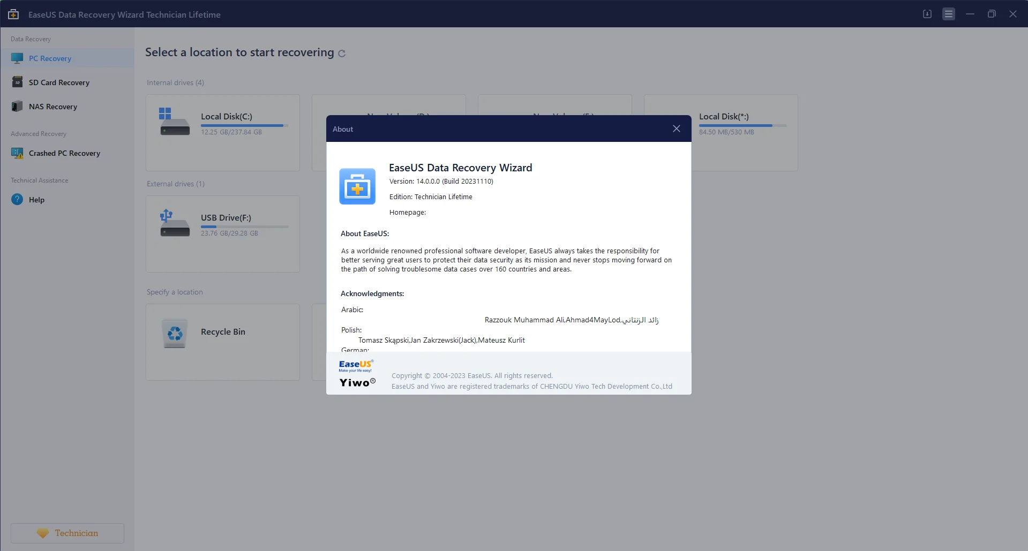Image resolution: width=1028 pixels, height=551 pixels.
Task: Click the EaseUS Data Recovery logo in About
Action: (357, 186)
